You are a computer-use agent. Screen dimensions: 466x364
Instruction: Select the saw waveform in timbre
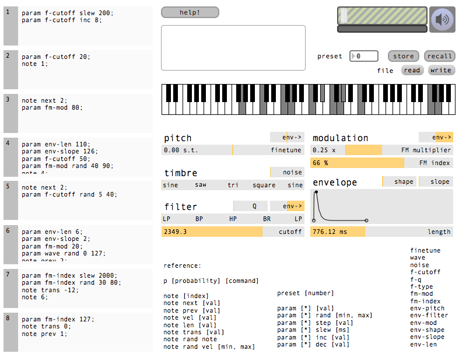pos(200,185)
